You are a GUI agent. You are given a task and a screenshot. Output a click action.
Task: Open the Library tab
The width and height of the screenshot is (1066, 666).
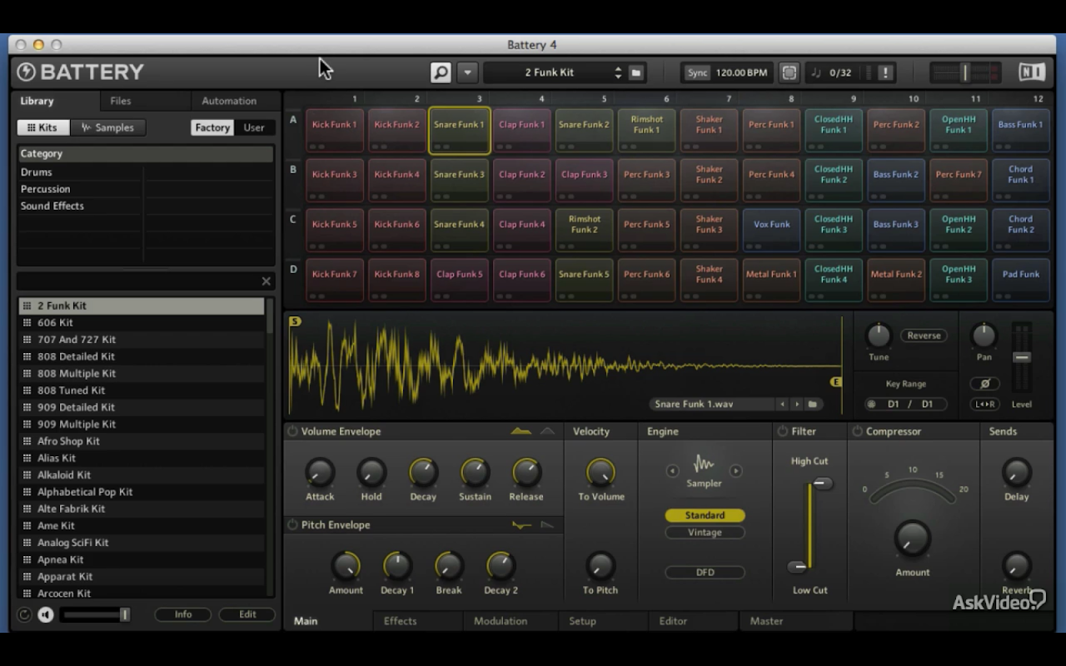(54, 101)
